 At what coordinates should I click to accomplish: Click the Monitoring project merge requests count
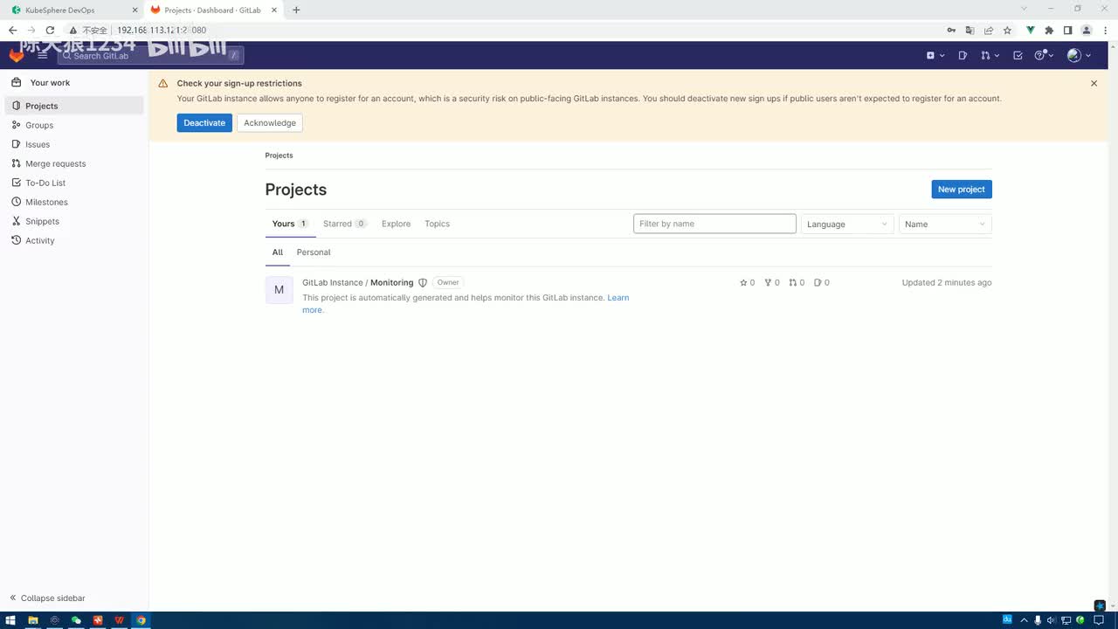pyautogui.click(x=797, y=283)
